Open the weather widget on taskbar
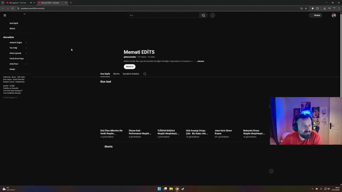 click(x=9, y=189)
